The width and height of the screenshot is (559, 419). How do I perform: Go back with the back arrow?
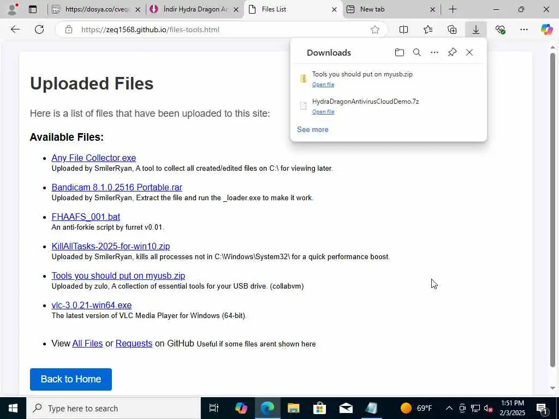point(15,29)
